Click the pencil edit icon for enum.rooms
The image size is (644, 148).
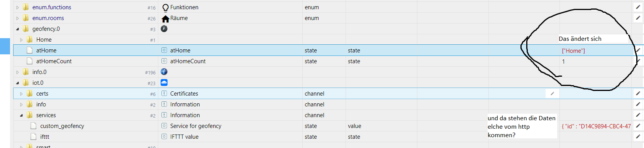coord(638,18)
